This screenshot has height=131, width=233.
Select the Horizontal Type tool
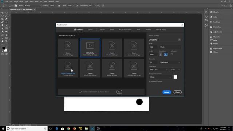(x=7, y=35)
